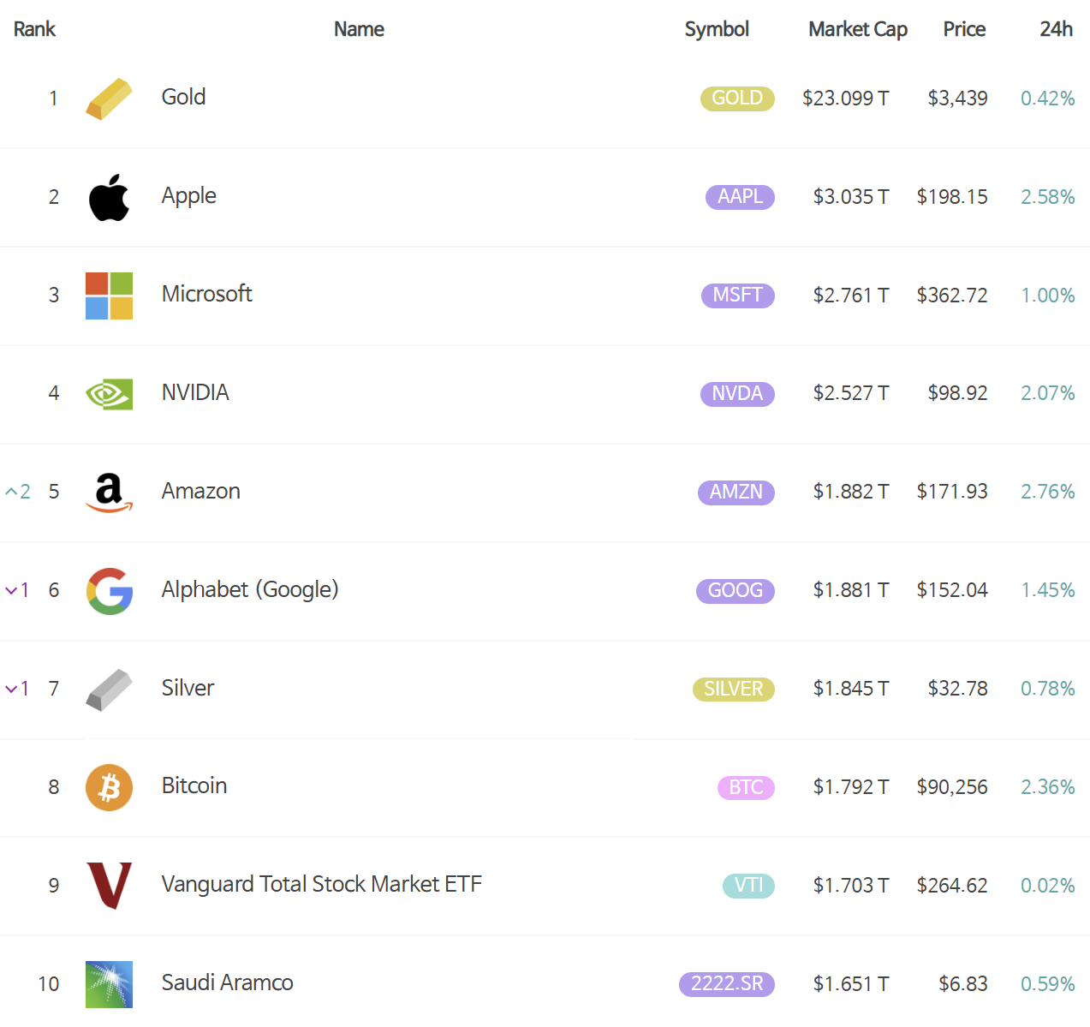Open the 2222.SR symbol badge
Screen dimensions: 1090x1027
pyautogui.click(x=727, y=983)
